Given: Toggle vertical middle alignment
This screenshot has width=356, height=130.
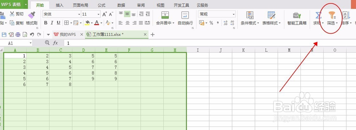Looking at the screenshot, I should tap(127, 14).
